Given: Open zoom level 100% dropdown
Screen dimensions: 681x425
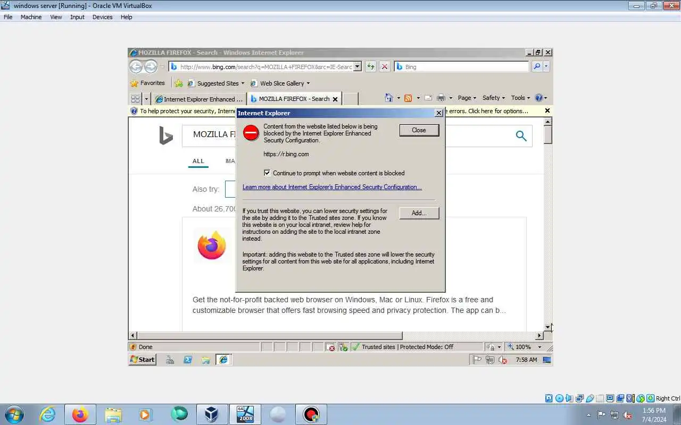Looking at the screenshot, I should point(539,347).
